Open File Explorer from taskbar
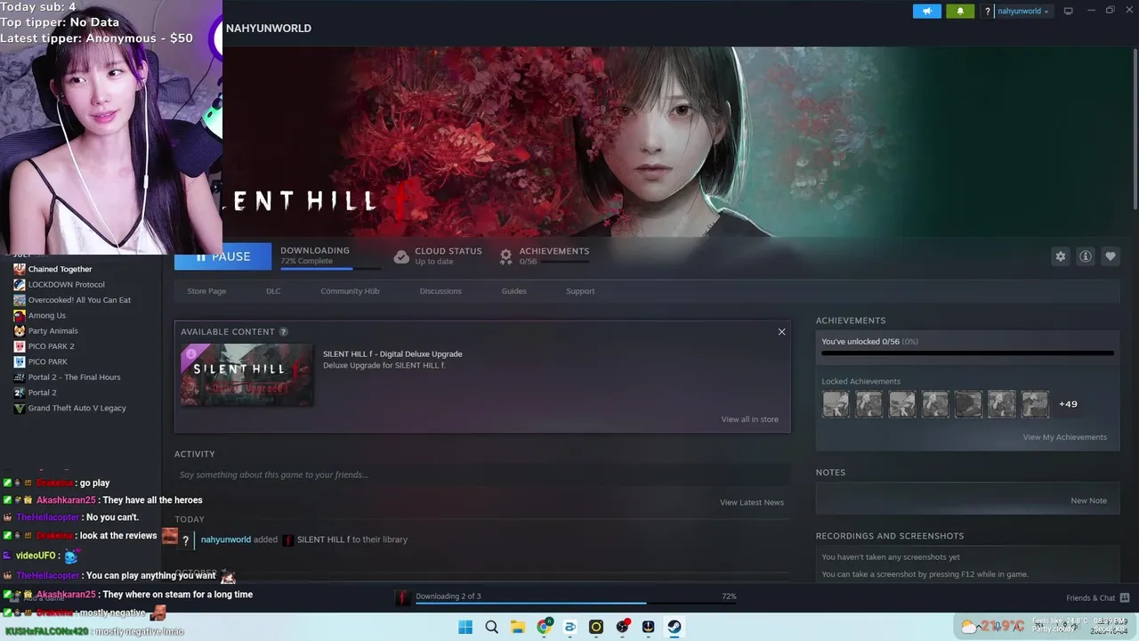 tap(518, 627)
